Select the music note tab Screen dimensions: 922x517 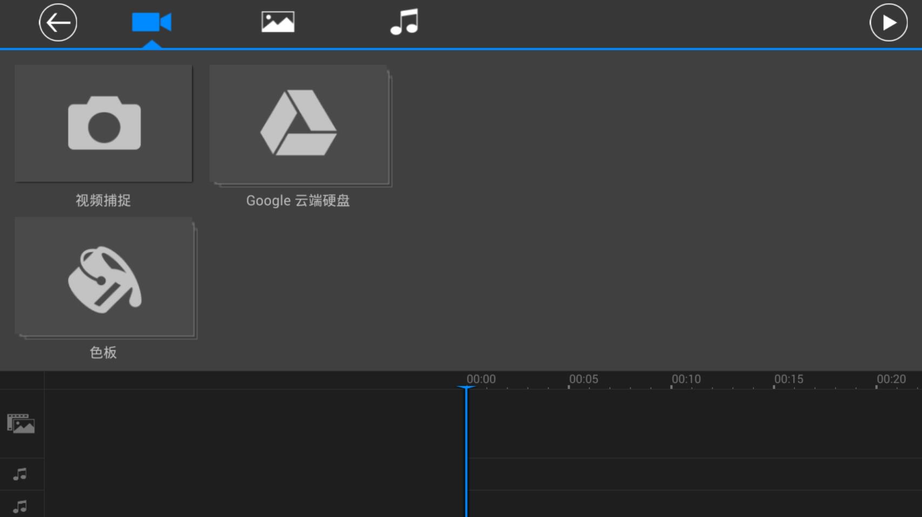click(404, 23)
